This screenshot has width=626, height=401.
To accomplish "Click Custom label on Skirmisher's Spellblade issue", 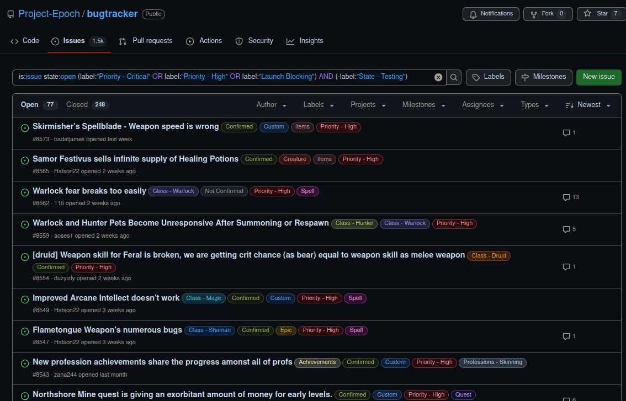I will click(x=274, y=127).
